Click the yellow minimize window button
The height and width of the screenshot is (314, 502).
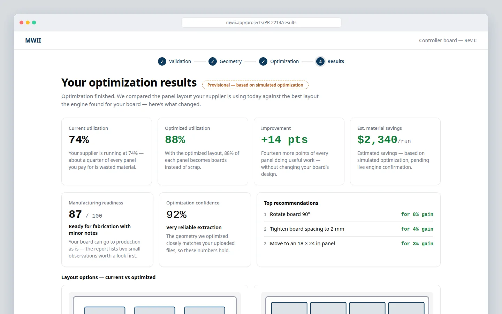[x=28, y=22]
